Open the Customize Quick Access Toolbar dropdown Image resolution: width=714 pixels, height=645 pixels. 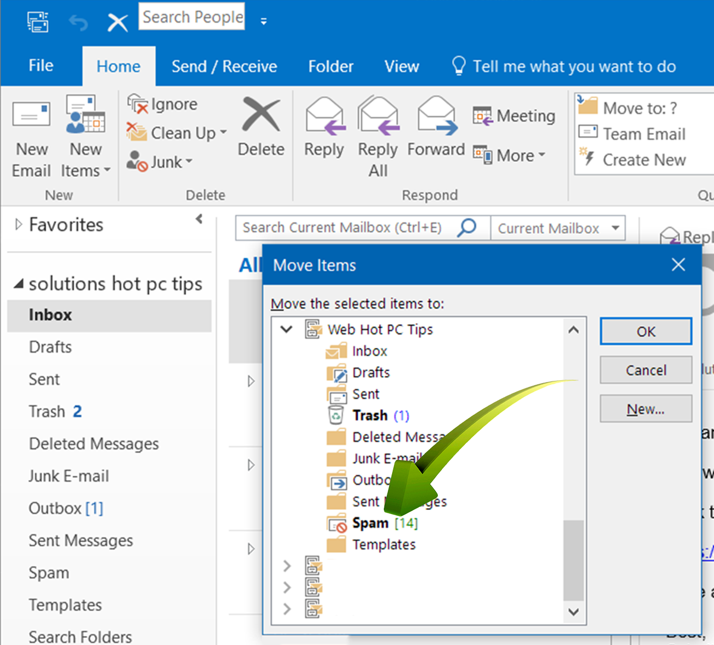(x=264, y=23)
